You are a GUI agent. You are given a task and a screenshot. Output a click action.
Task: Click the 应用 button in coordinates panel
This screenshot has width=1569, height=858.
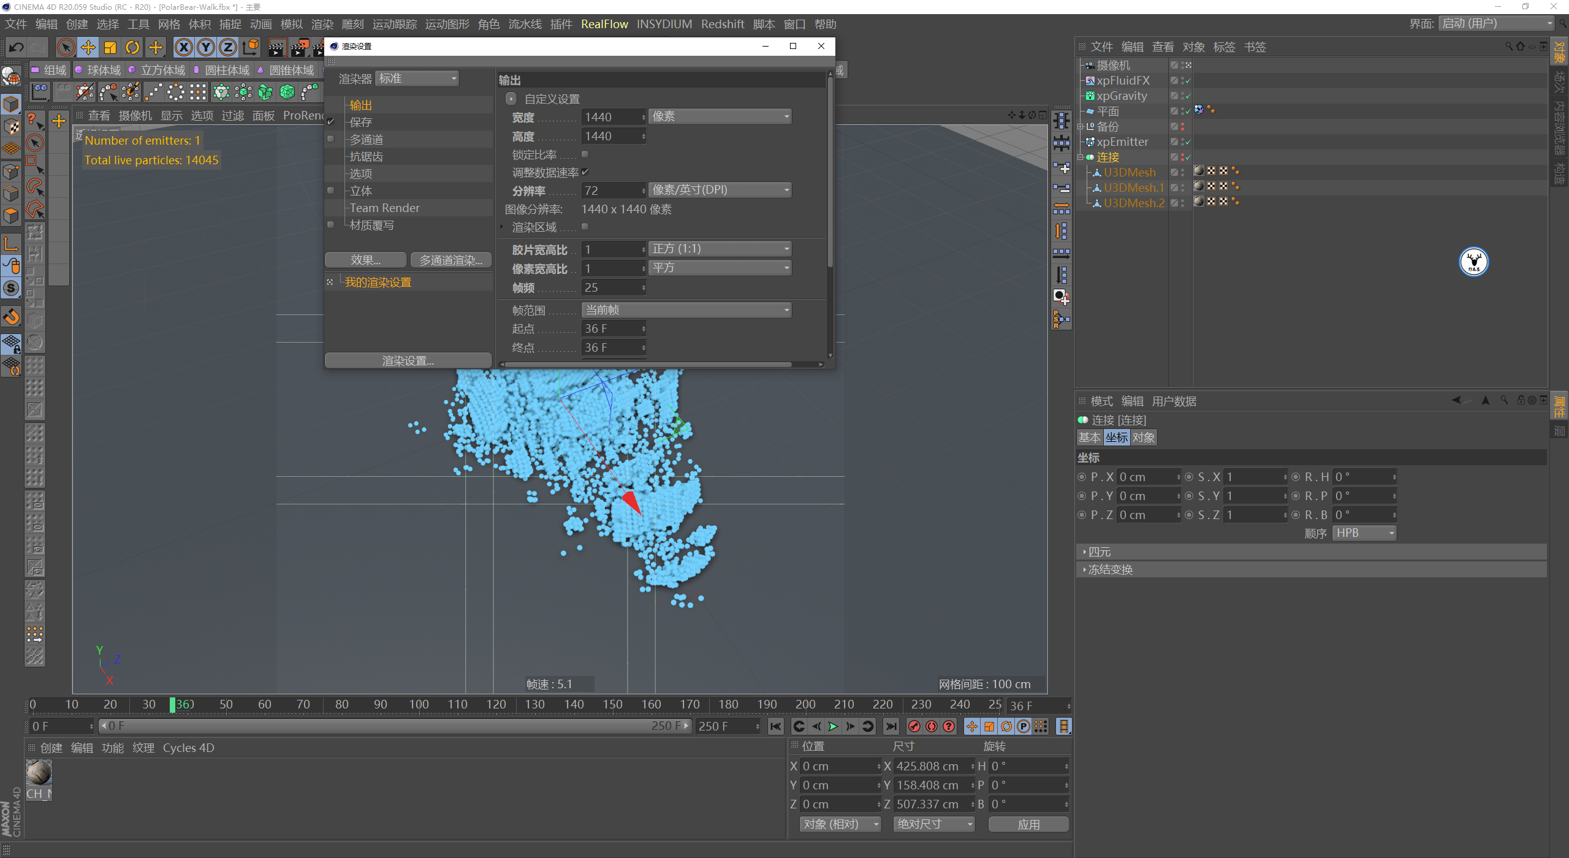pyautogui.click(x=1028, y=824)
